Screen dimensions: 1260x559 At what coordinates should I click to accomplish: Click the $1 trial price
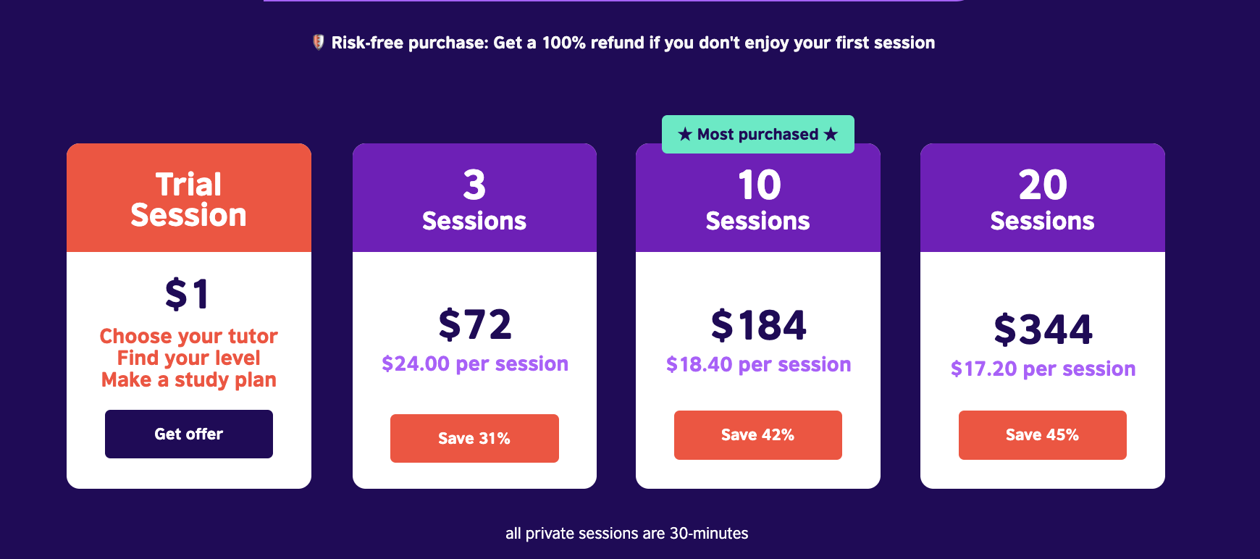coord(188,294)
